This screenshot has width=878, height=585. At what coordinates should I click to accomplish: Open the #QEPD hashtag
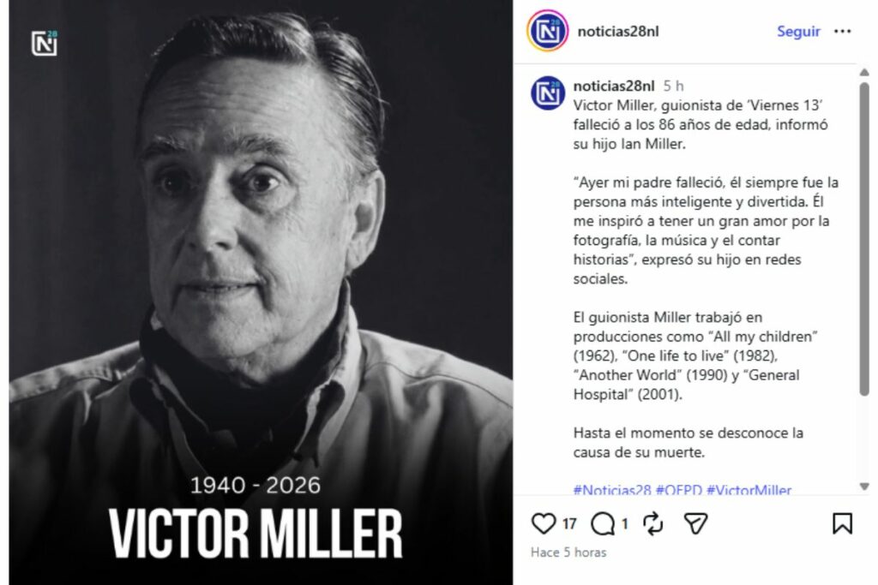pos(679,490)
